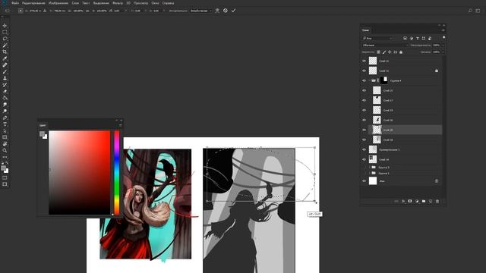Select the Clone Stamp tool
Viewport: 486px width, 273px height.
coord(5,78)
